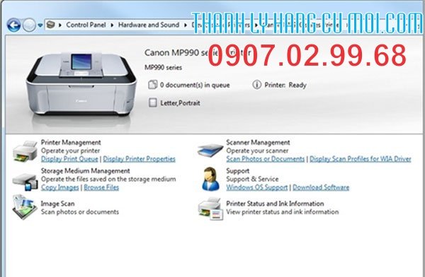The width and height of the screenshot is (425, 277).
Task: Click 'Operate the files saved on storage medium' text
Action: point(108,179)
